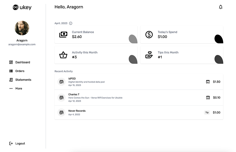The height and width of the screenshot is (152, 236).
Task: Click the idPOD activity title
Action: 72,79
